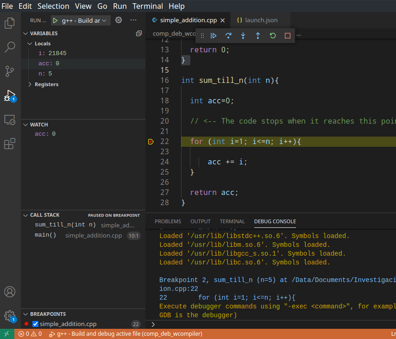Step into the function call
Image resolution: width=396 pixels, height=339 pixels.
click(x=243, y=36)
